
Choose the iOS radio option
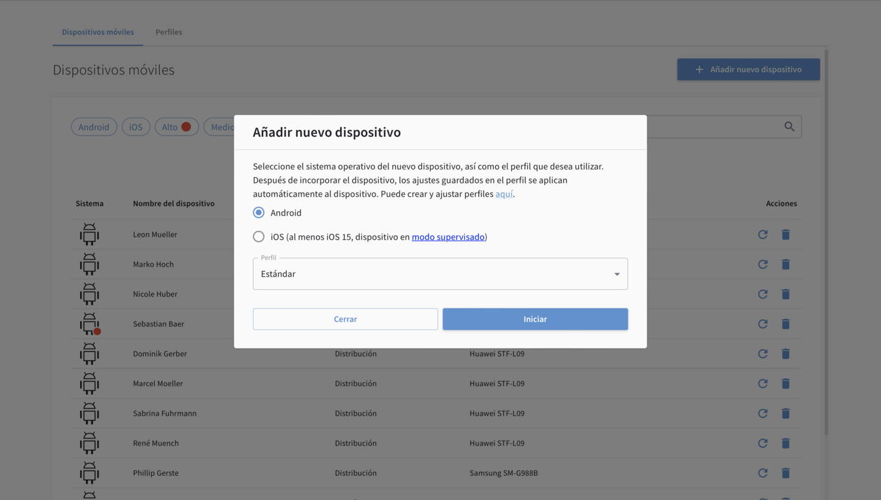[x=259, y=237]
